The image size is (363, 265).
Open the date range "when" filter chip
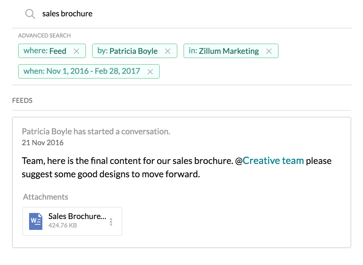point(82,71)
